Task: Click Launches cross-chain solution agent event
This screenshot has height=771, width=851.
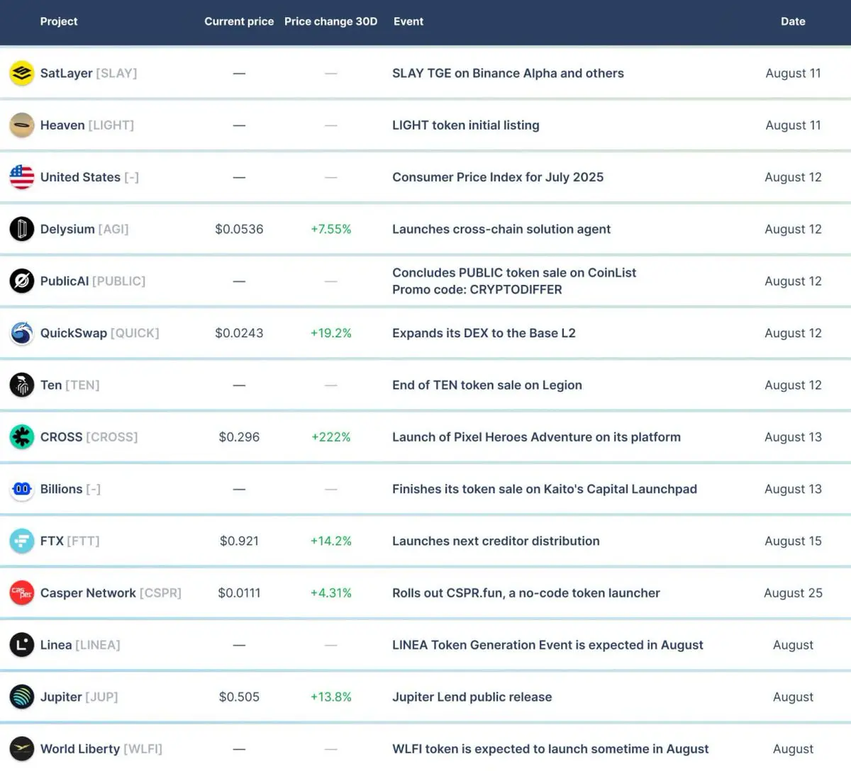Action: tap(501, 229)
